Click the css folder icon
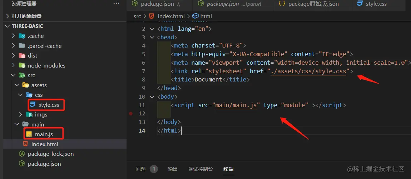The image size is (411, 179). pyautogui.click(x=29, y=95)
